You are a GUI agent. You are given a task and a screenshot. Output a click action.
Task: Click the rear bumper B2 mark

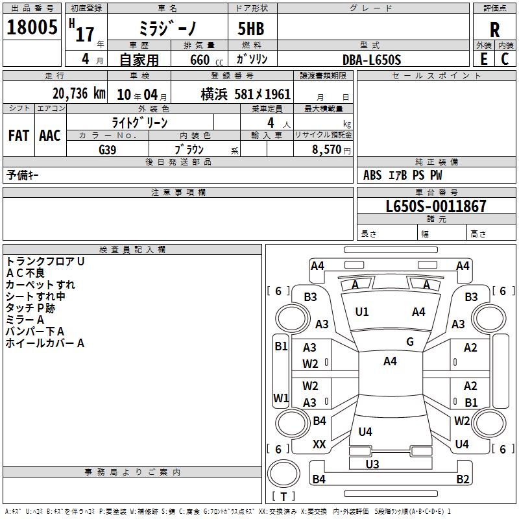coord(463,479)
